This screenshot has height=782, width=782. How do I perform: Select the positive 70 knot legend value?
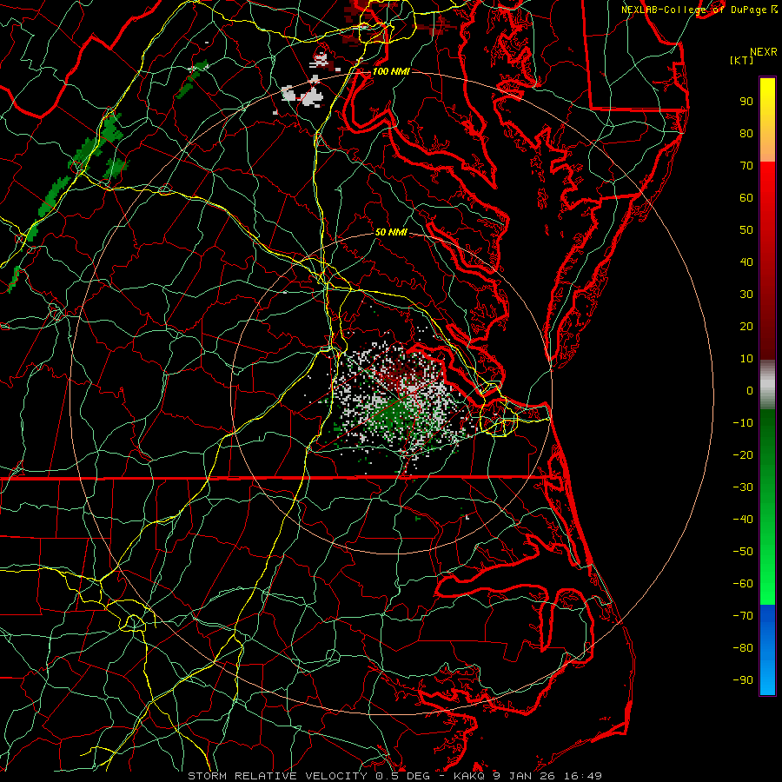tap(746, 166)
